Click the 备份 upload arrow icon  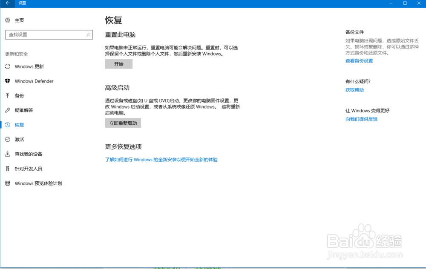pos(8,95)
